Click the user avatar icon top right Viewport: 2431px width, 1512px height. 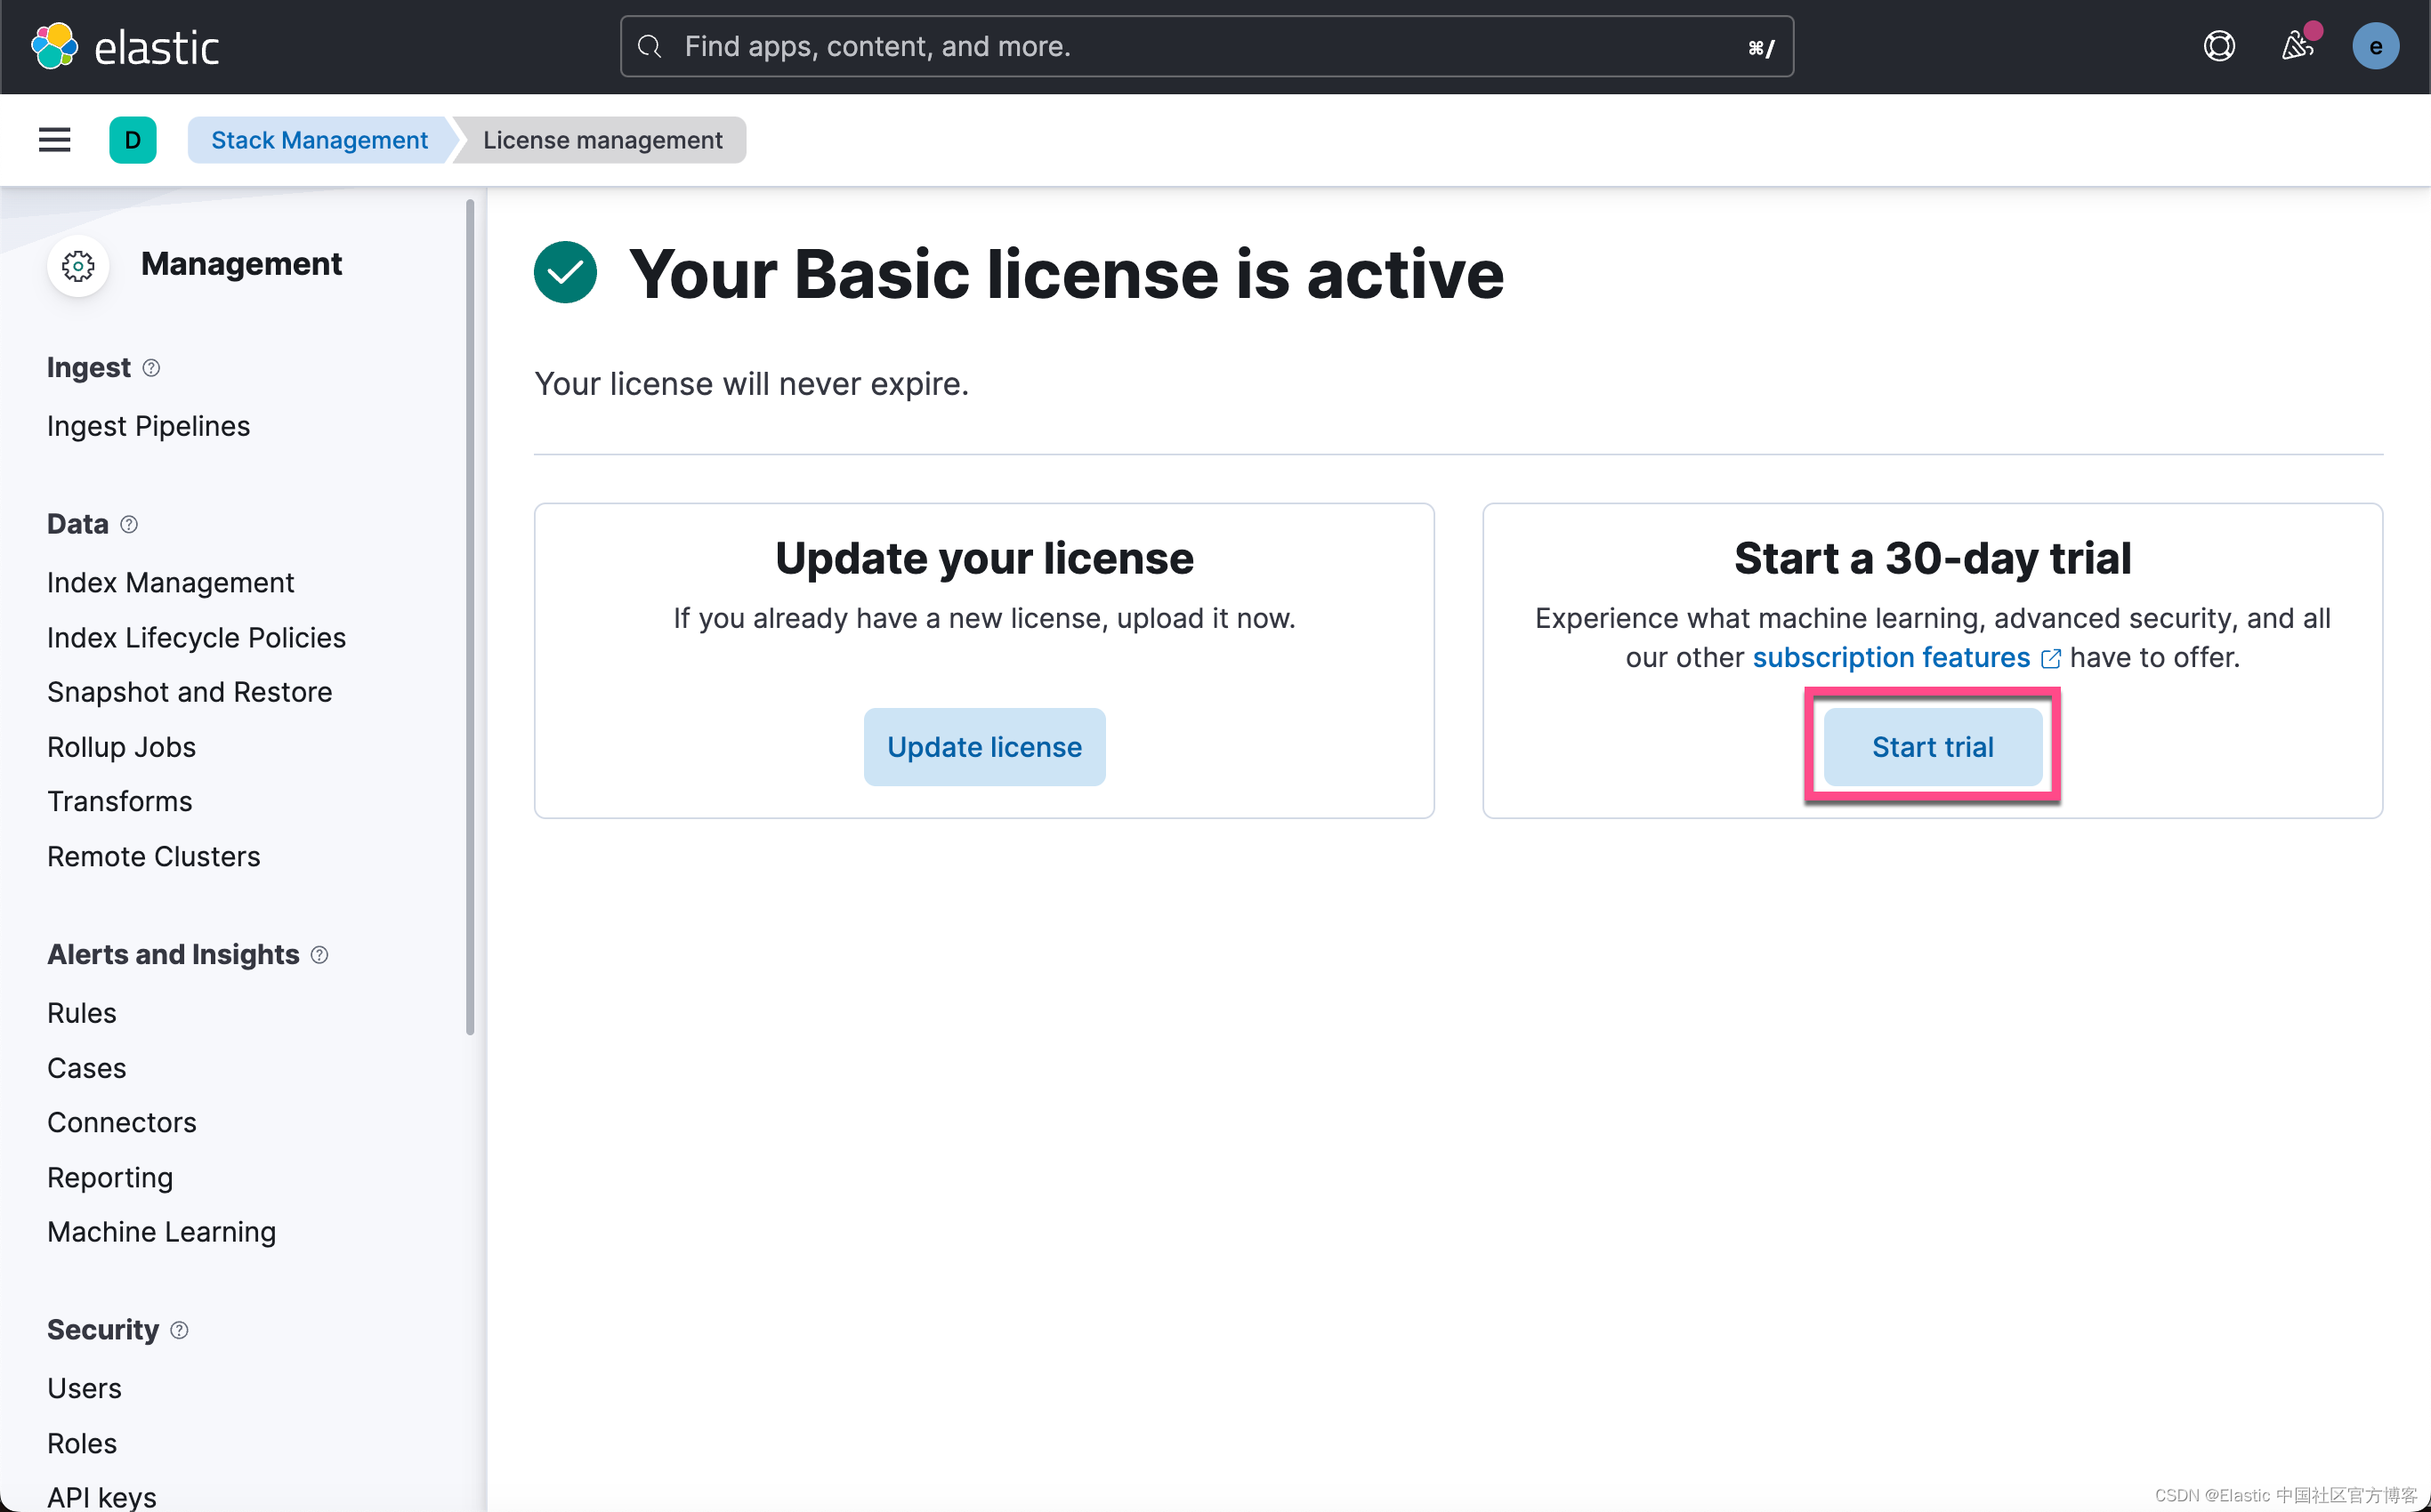pos(2377,47)
